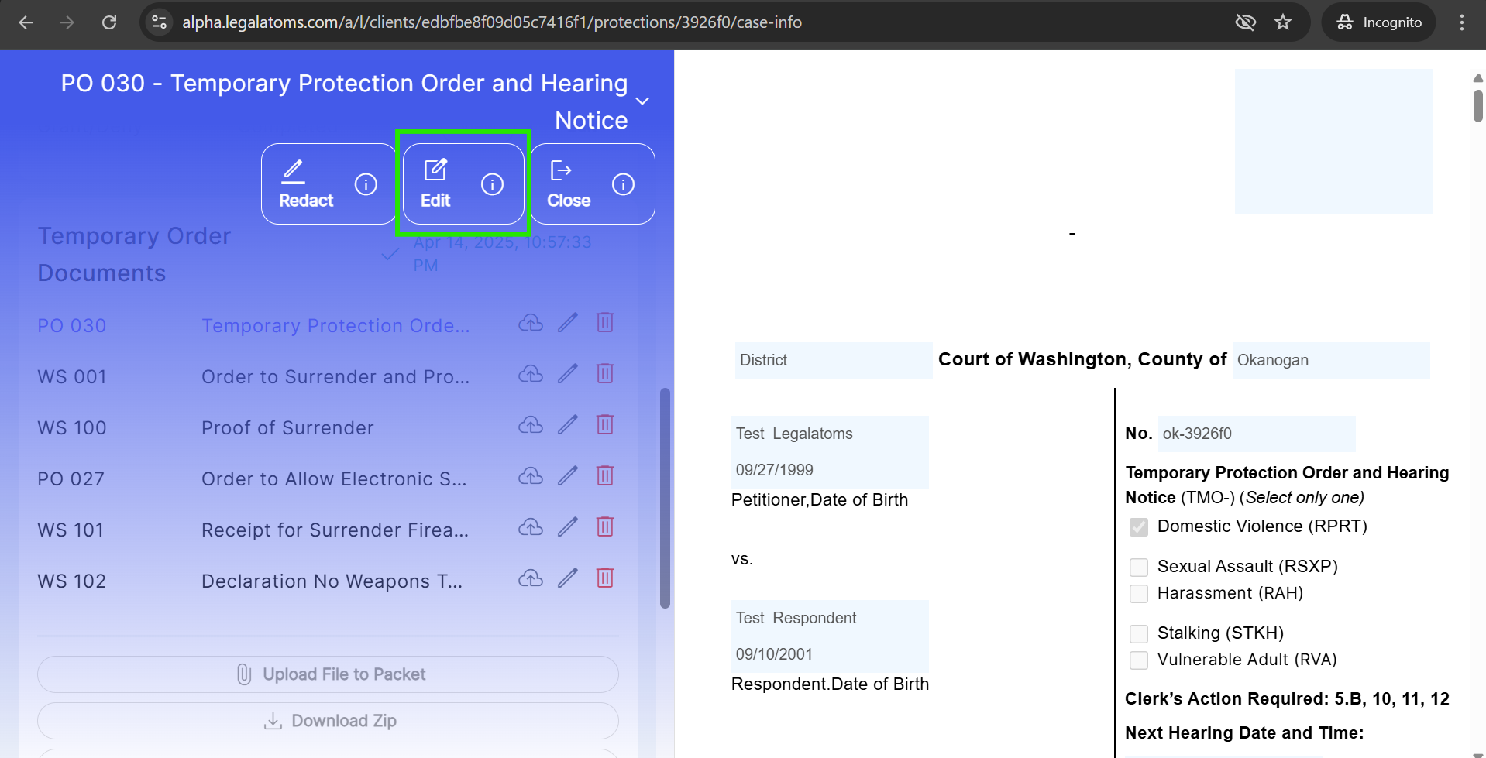1486x758 pixels.
Task: Open info icon next to Edit
Action: 492,184
